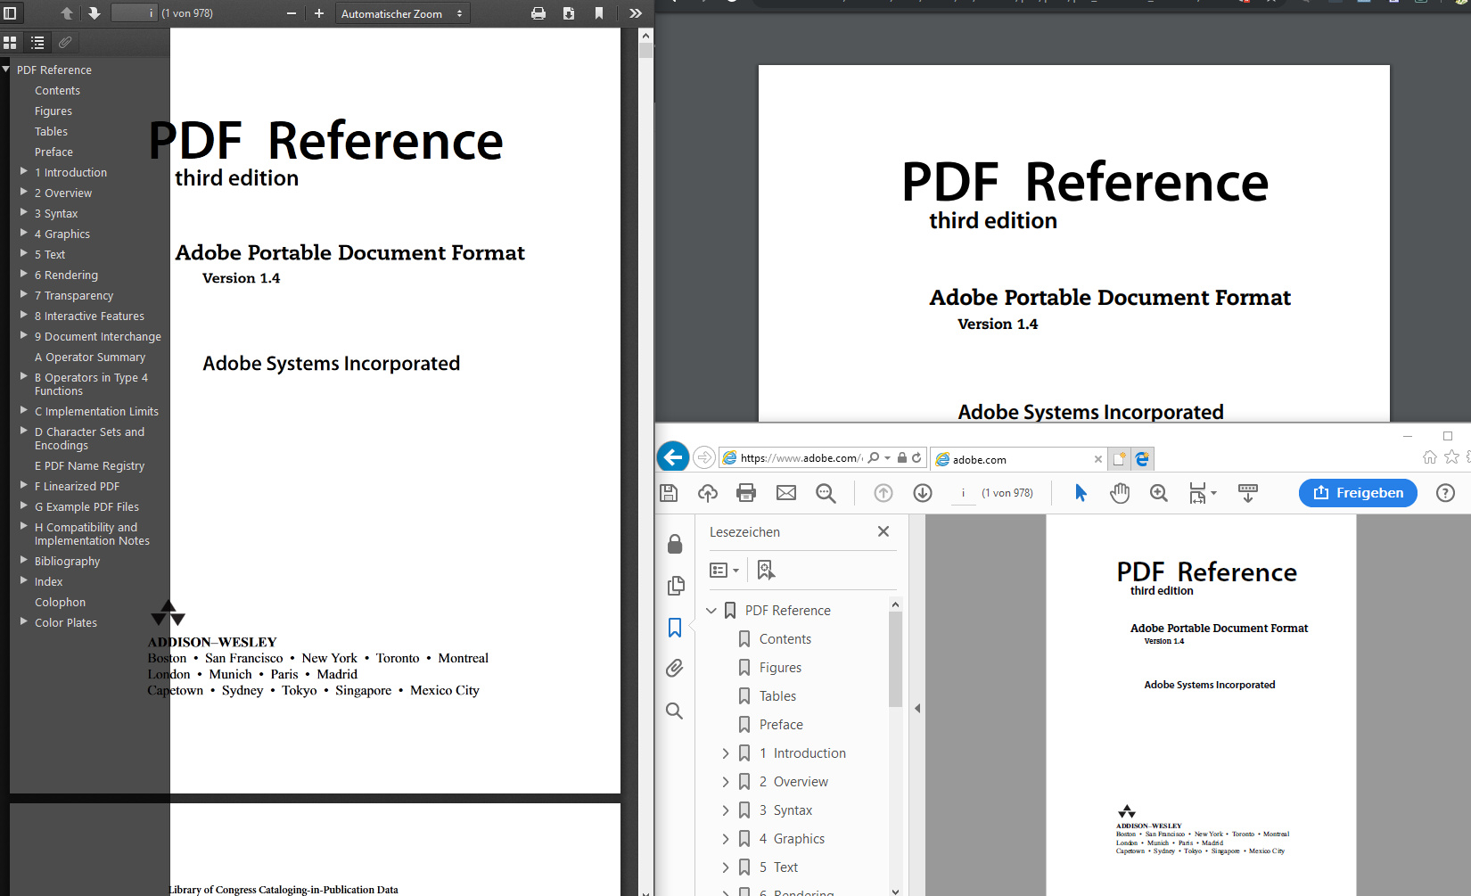Open the Lesezeichen options dropdown
The height and width of the screenshot is (896, 1471).
(724, 570)
